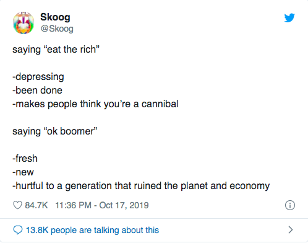This screenshot has height=243, width=308.
Task: Open 13.8K people are talking about this
Action: [92, 230]
